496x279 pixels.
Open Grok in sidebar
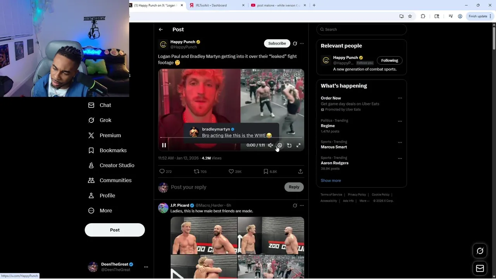pos(100,120)
